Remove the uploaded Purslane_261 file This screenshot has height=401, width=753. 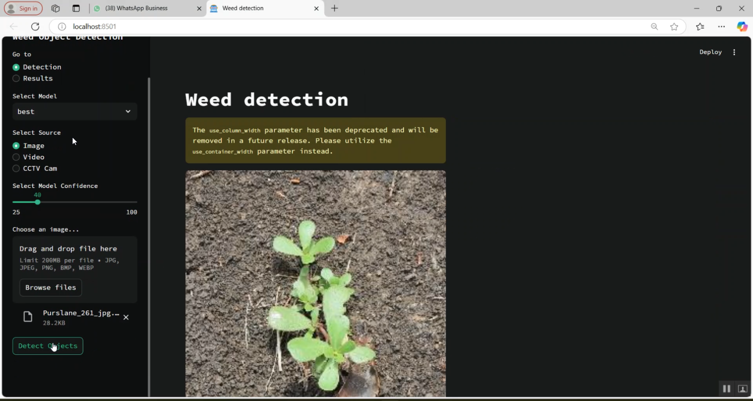(x=126, y=317)
